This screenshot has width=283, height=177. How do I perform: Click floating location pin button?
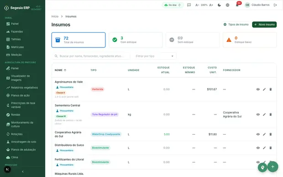(262, 167)
